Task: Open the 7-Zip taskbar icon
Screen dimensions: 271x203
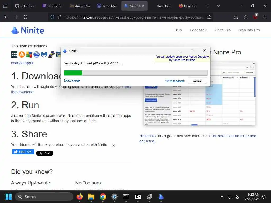Action: click(138, 197)
